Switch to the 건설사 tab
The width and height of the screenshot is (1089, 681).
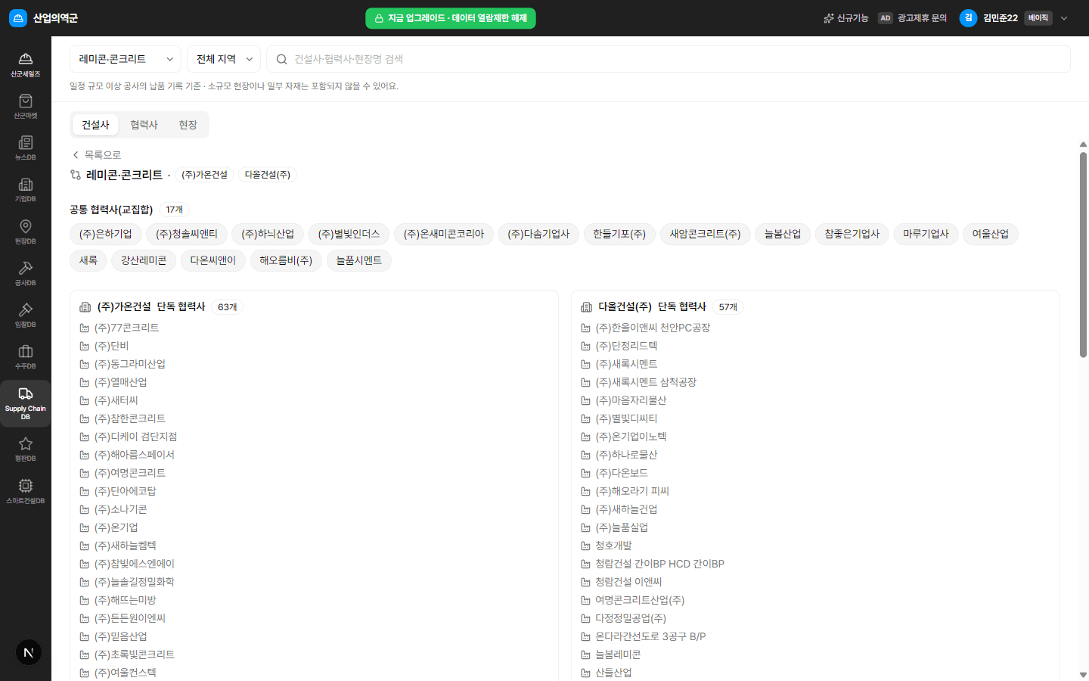click(95, 125)
